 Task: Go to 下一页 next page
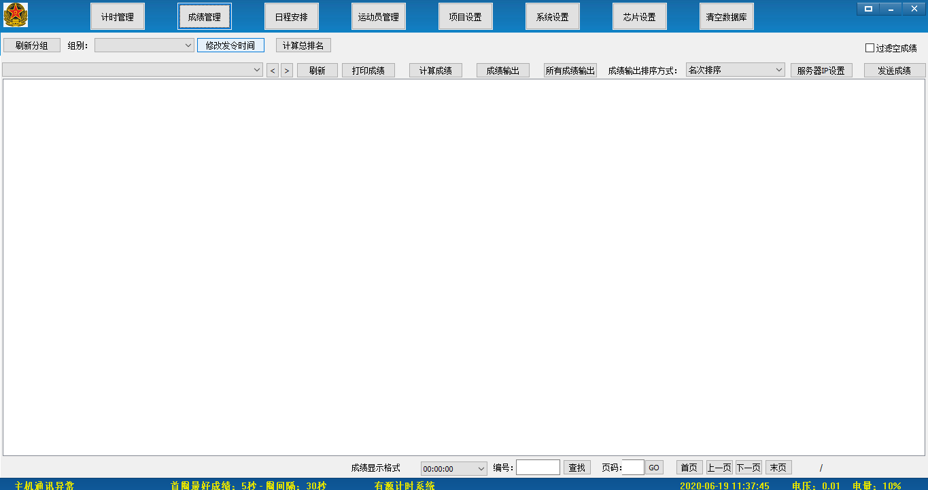(749, 468)
